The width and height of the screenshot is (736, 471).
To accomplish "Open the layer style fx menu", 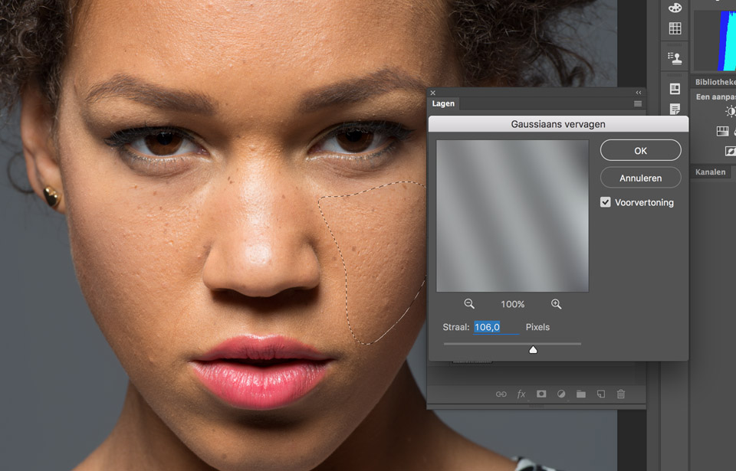I will point(521,394).
